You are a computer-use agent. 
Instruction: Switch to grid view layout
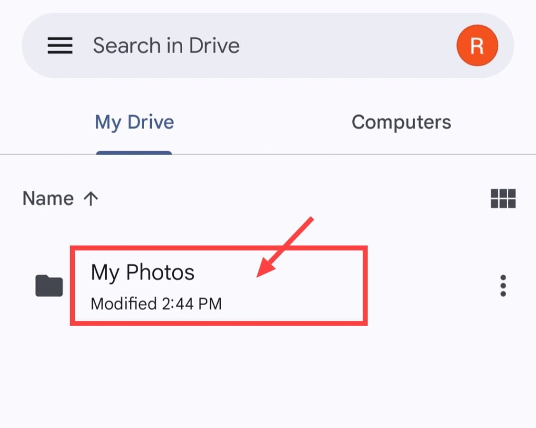(x=503, y=198)
